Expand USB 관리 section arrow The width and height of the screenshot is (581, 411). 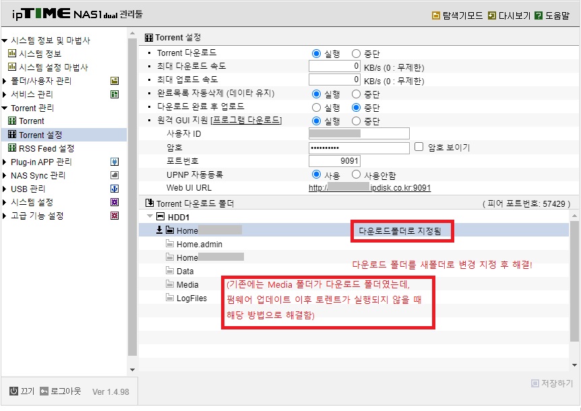[x=5, y=189]
